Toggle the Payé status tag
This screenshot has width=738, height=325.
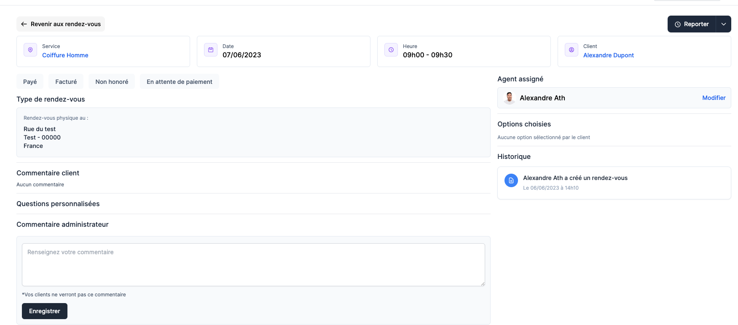(x=30, y=82)
